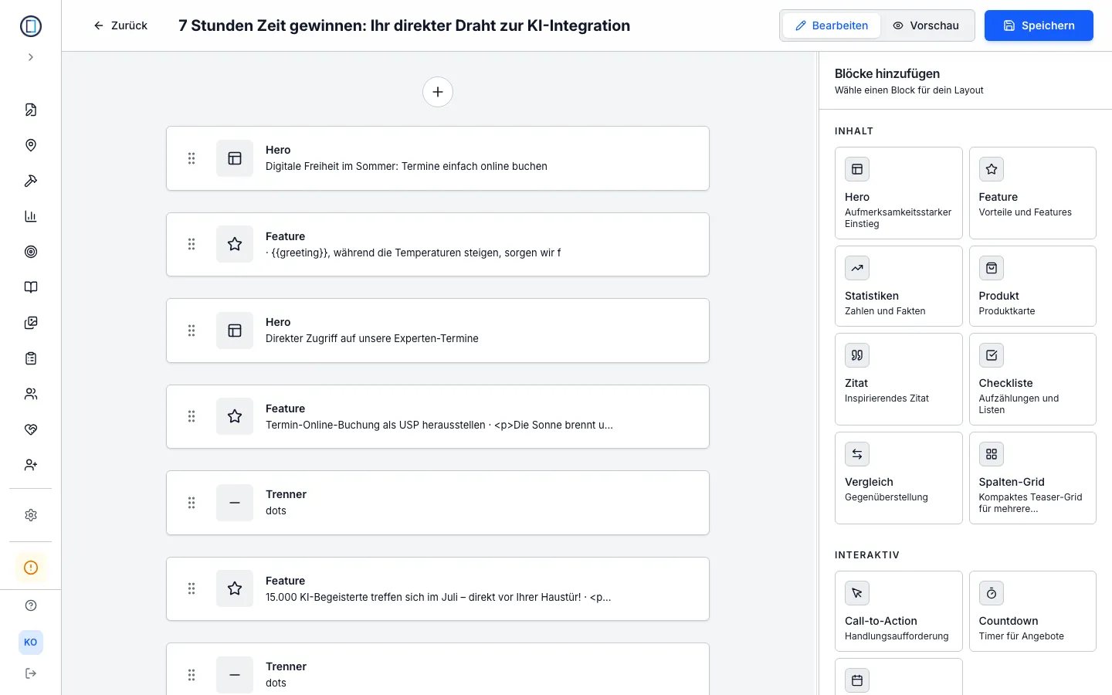Open the image gallery sidebar icon
1112x695 pixels.
pos(31,323)
